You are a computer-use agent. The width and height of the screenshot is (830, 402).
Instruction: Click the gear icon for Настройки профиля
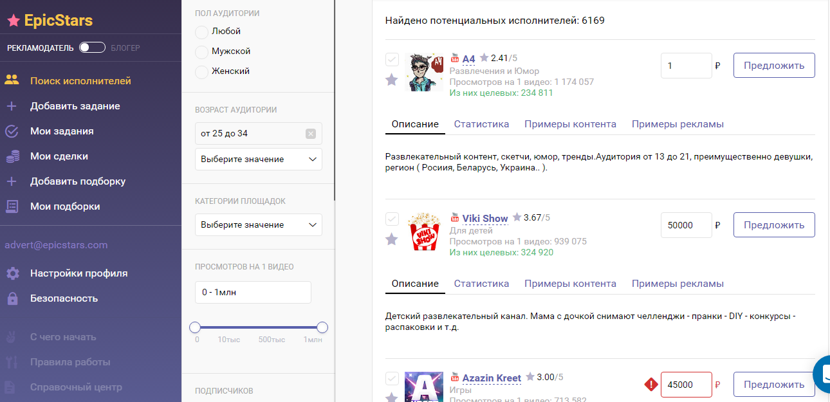(x=12, y=273)
